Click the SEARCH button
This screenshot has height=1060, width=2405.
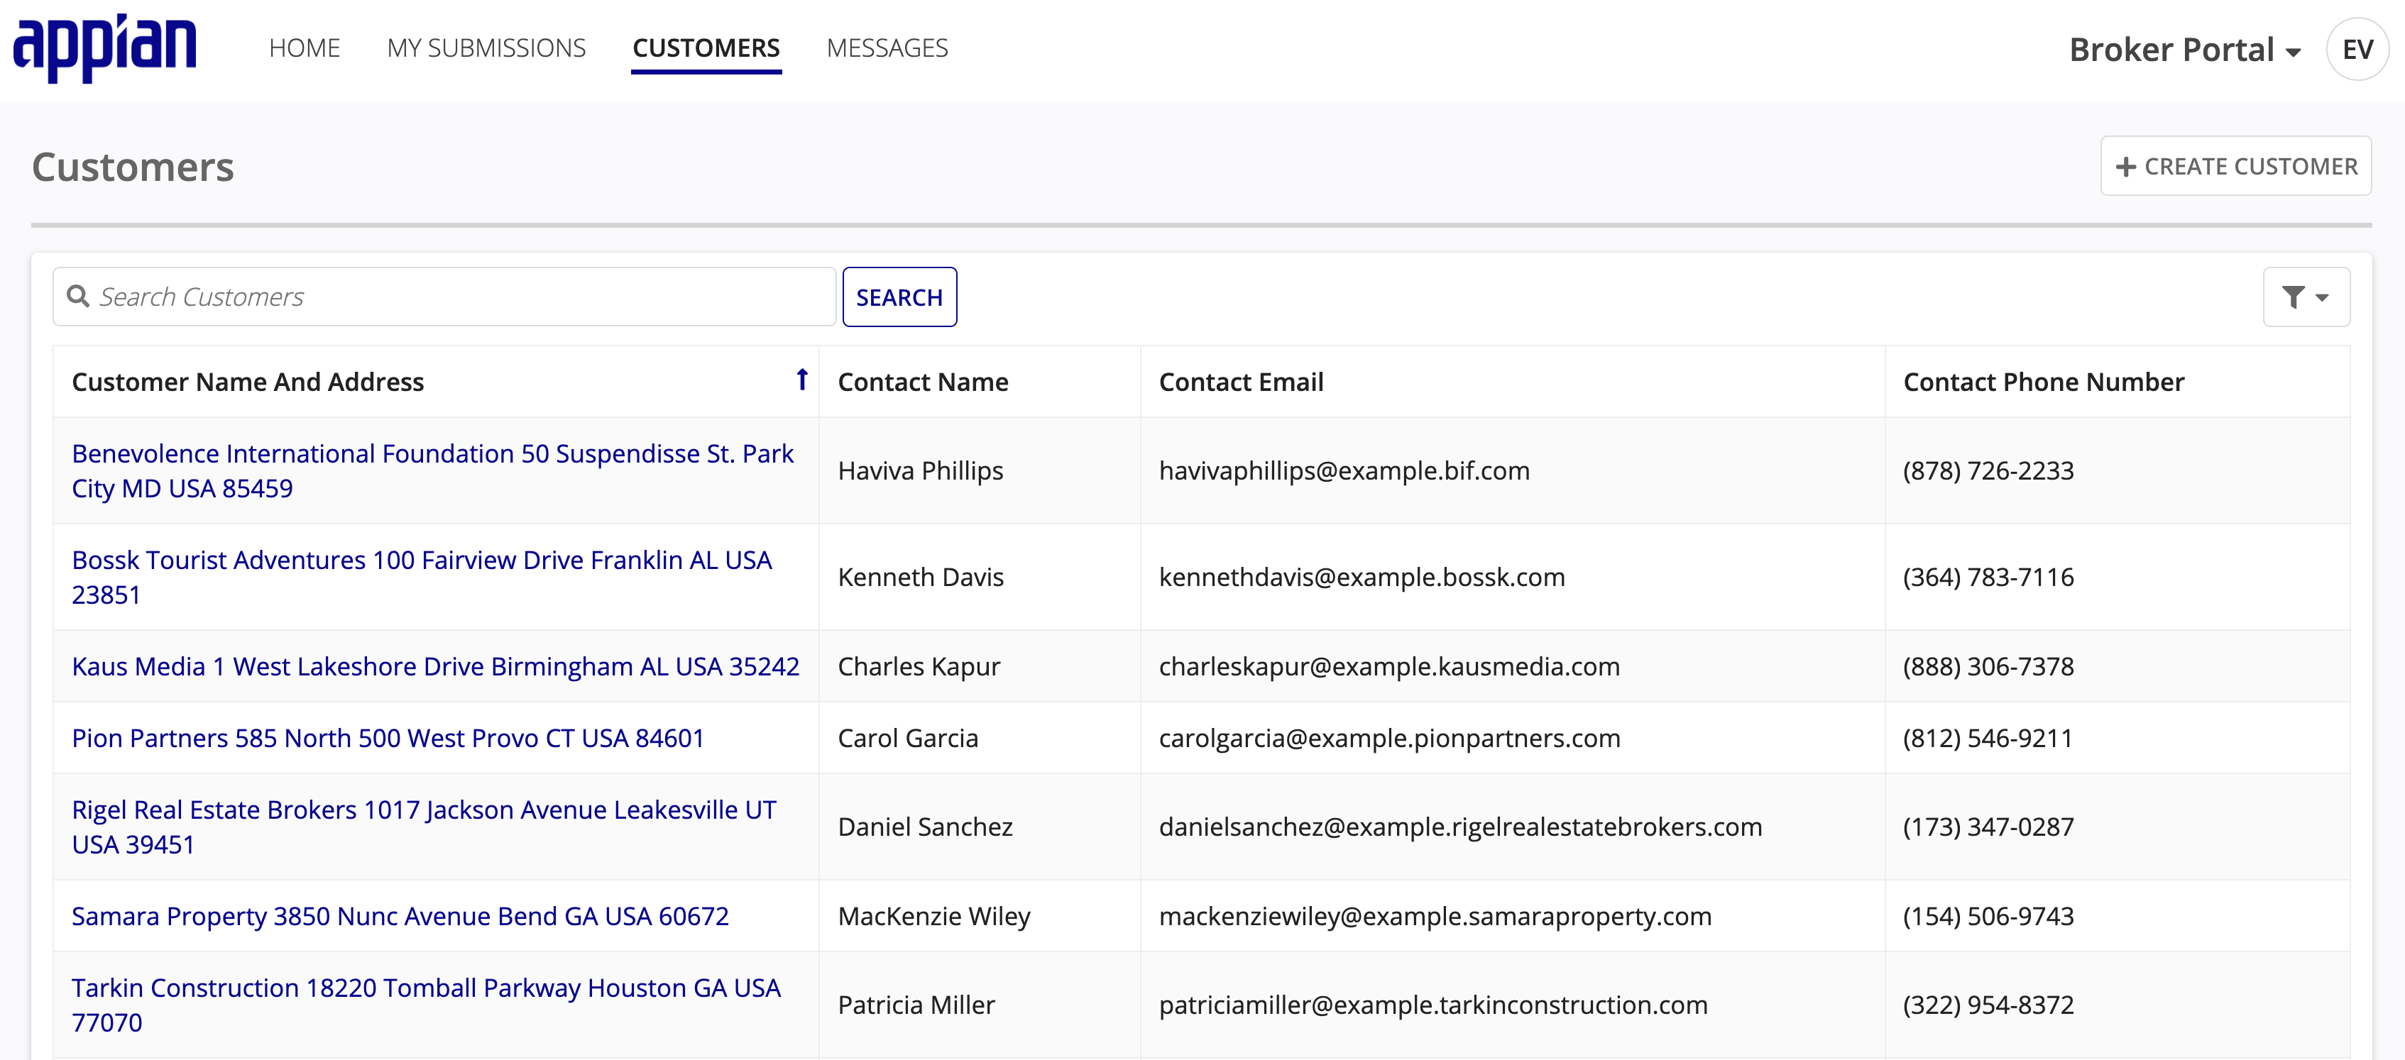pyautogui.click(x=899, y=297)
